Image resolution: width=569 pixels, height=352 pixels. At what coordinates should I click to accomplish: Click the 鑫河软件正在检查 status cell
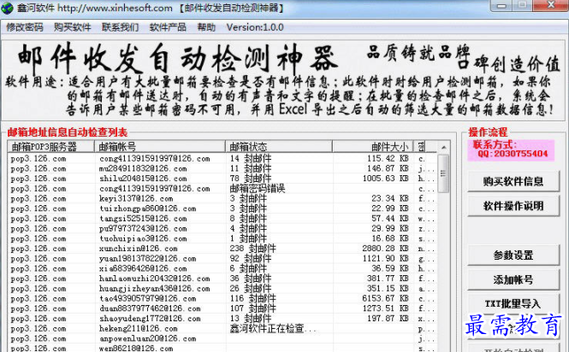tap(273, 329)
